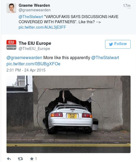Open the 2:01 PM - 24 Apr 2015 timestamp
This screenshot has height=162, width=136.
coord(26,70)
